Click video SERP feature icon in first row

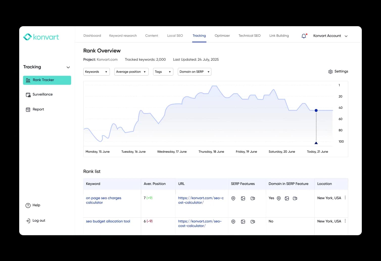click(x=253, y=199)
